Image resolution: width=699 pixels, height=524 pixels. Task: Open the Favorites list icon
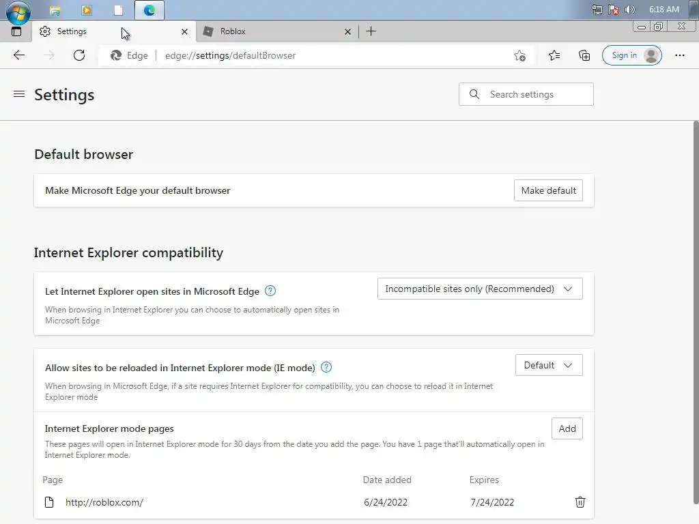[x=554, y=55]
